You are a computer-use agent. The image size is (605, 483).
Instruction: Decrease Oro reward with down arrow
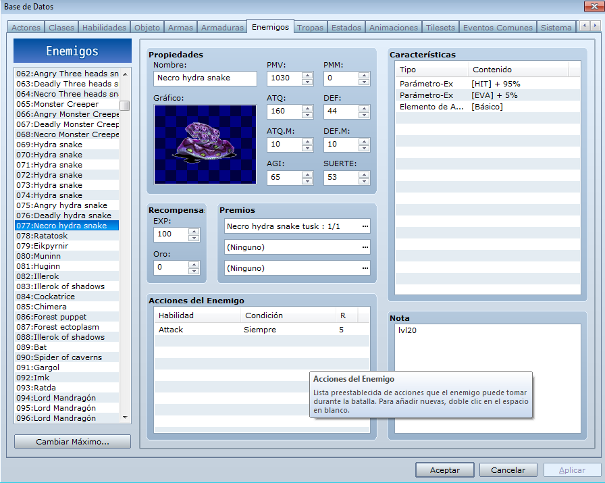click(194, 271)
